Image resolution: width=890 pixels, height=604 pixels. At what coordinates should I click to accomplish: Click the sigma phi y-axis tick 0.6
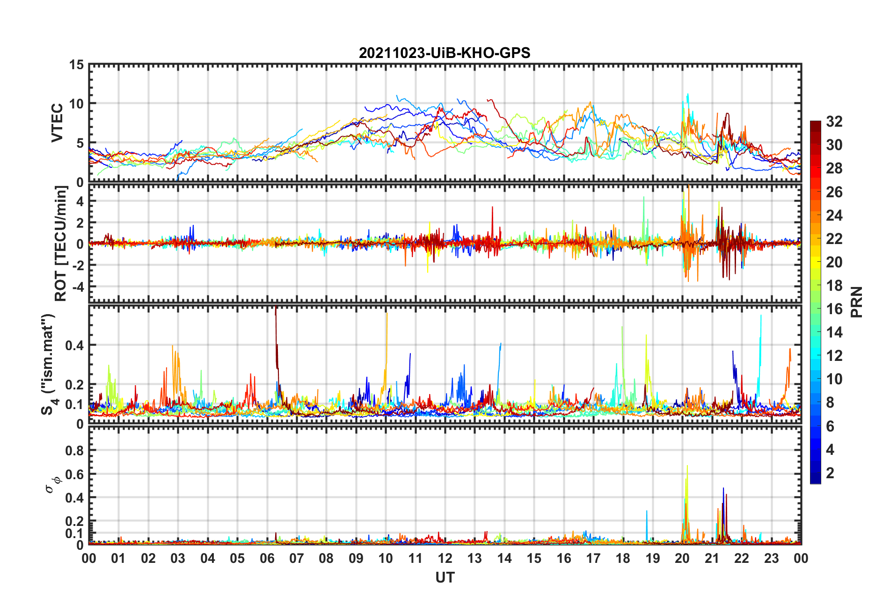click(x=74, y=475)
